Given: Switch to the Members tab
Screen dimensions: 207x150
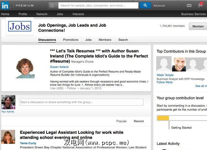Looking at the screenshot, I should coord(105,40).
